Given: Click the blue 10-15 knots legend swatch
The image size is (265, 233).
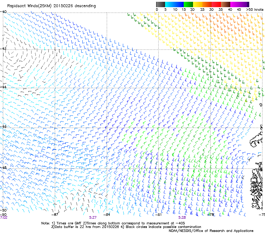Looking at the screenshot, I should pyautogui.click(x=179, y=4).
